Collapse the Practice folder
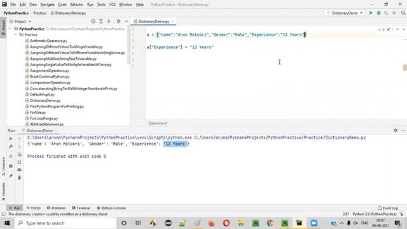Viewport: 407px width, 229px height. click(x=15, y=34)
